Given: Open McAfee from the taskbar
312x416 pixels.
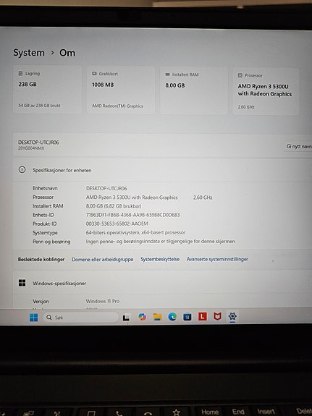Looking at the screenshot, I should [217, 316].
